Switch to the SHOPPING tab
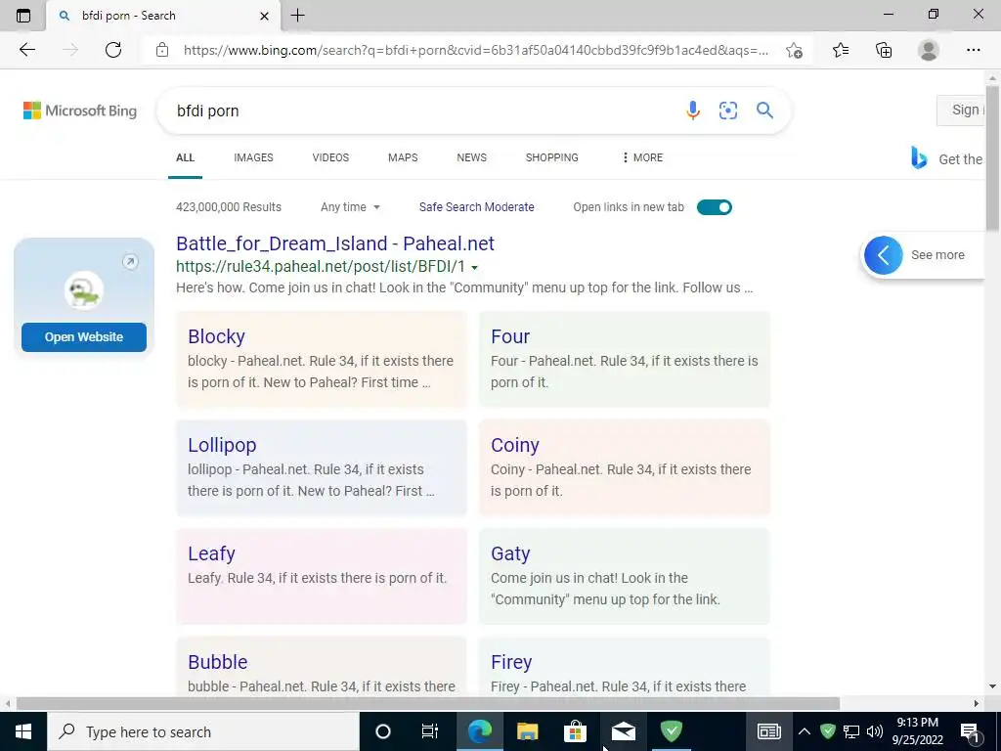 tap(552, 157)
